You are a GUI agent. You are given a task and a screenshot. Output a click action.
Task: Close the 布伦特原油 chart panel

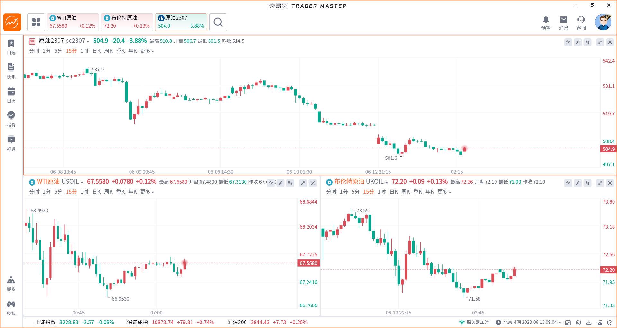coord(610,183)
